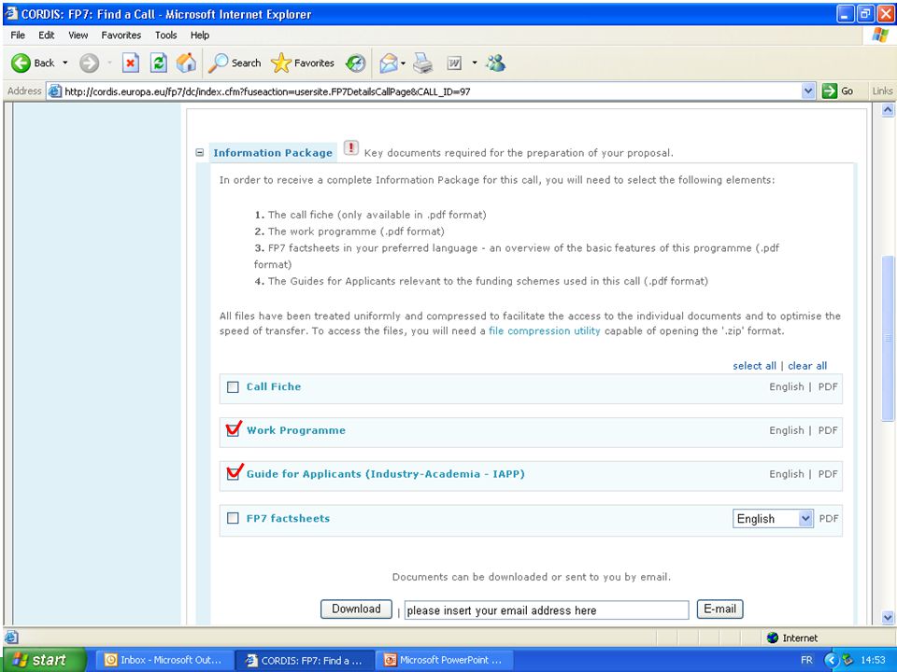Image resolution: width=897 pixels, height=672 pixels.
Task: Open Favorites star in toolbar
Action: pyautogui.click(x=281, y=63)
